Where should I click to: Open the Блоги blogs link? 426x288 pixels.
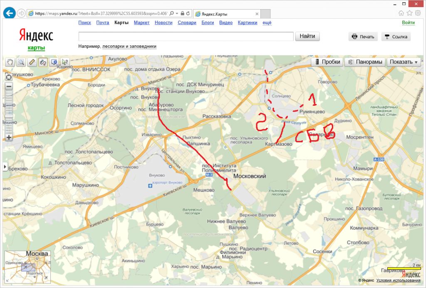(208, 22)
